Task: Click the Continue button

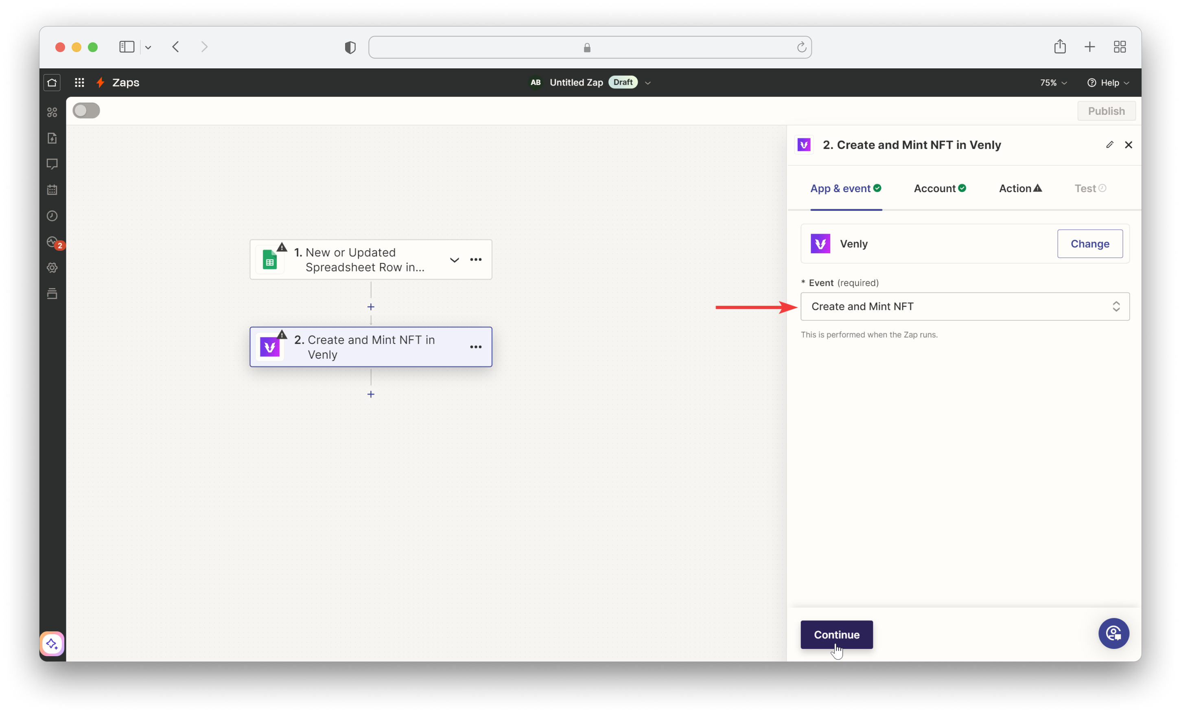Action: 836,635
